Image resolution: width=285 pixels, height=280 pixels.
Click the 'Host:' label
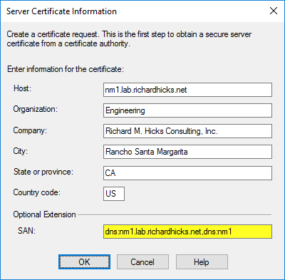pos(22,88)
